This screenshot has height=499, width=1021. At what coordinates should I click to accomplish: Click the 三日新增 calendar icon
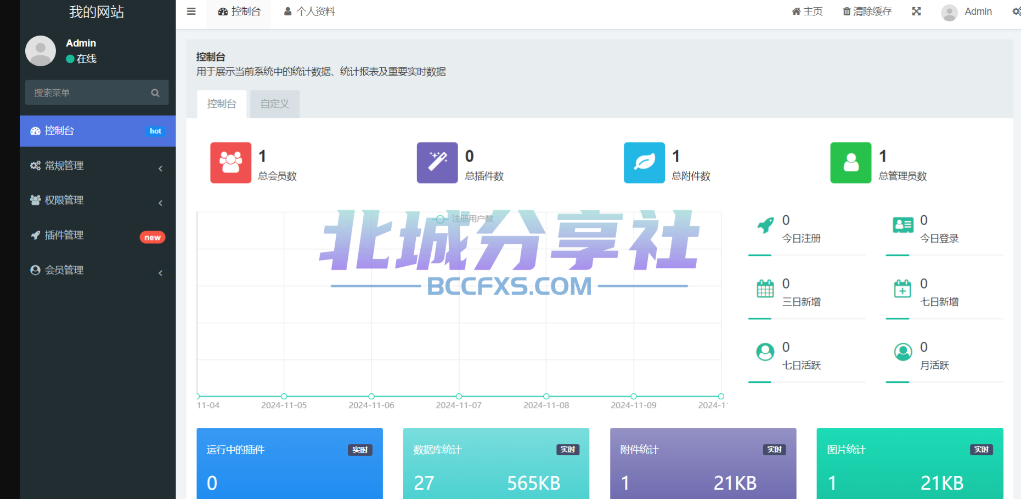(x=765, y=288)
